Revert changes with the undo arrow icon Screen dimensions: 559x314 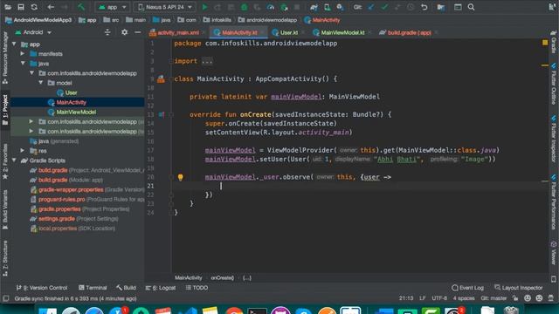[x=424, y=7]
